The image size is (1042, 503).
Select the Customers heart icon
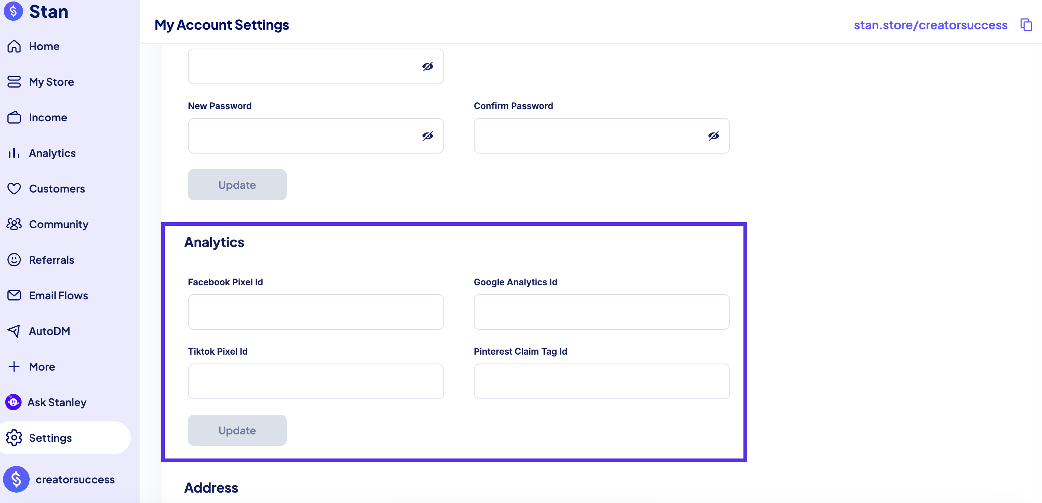14,188
